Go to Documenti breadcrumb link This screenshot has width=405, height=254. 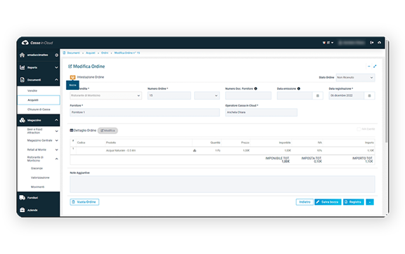point(73,53)
